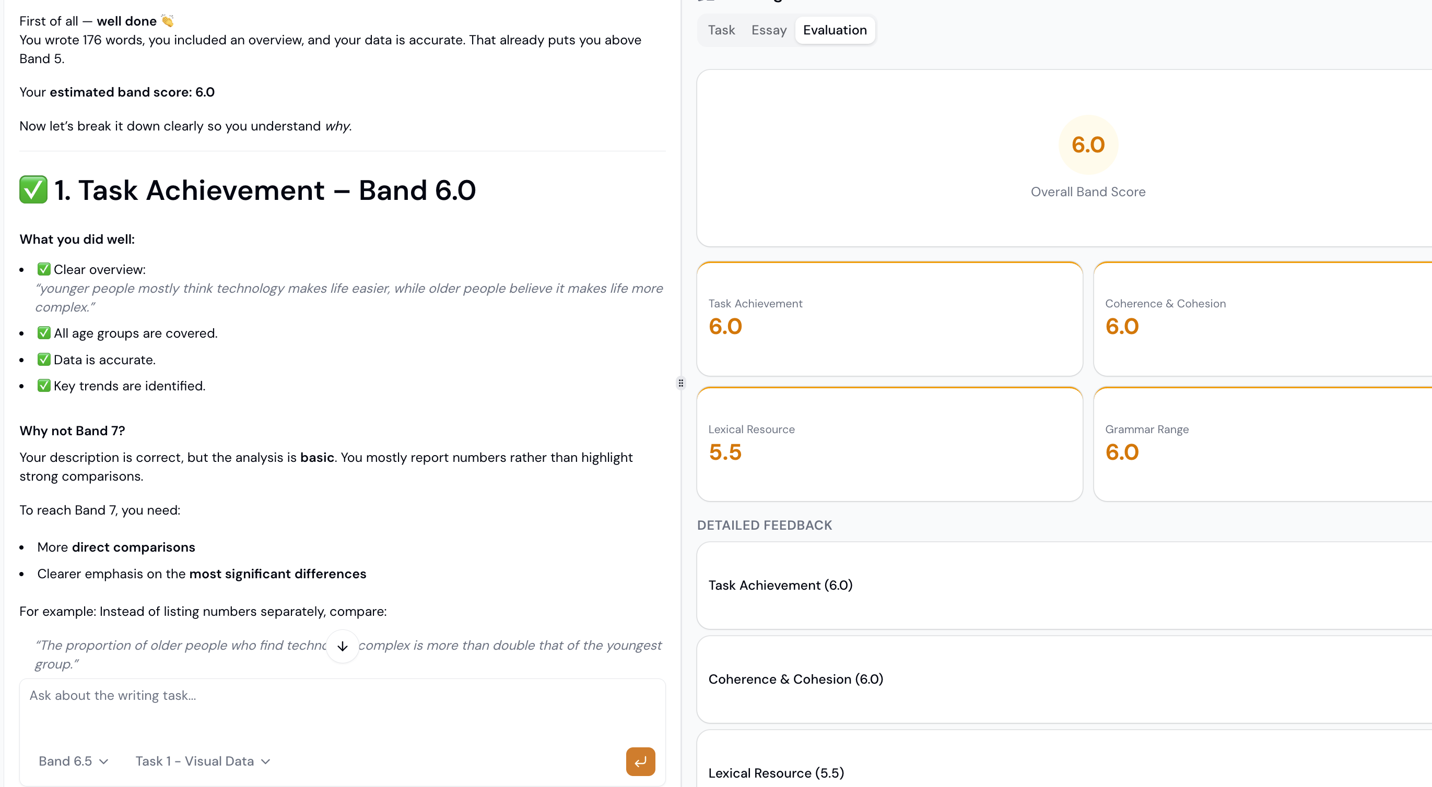Switch to the Essay tab
This screenshot has width=1432, height=787.
(x=768, y=30)
